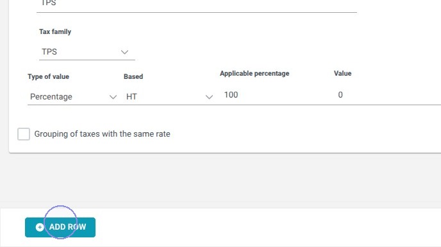Open the Type of value Percentage dropdown
Image resolution: width=441 pixels, height=247 pixels.
click(73, 97)
